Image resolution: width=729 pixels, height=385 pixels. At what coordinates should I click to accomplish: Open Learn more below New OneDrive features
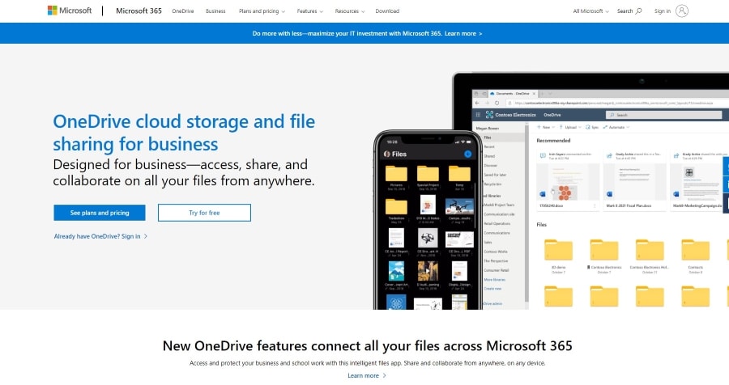click(367, 375)
